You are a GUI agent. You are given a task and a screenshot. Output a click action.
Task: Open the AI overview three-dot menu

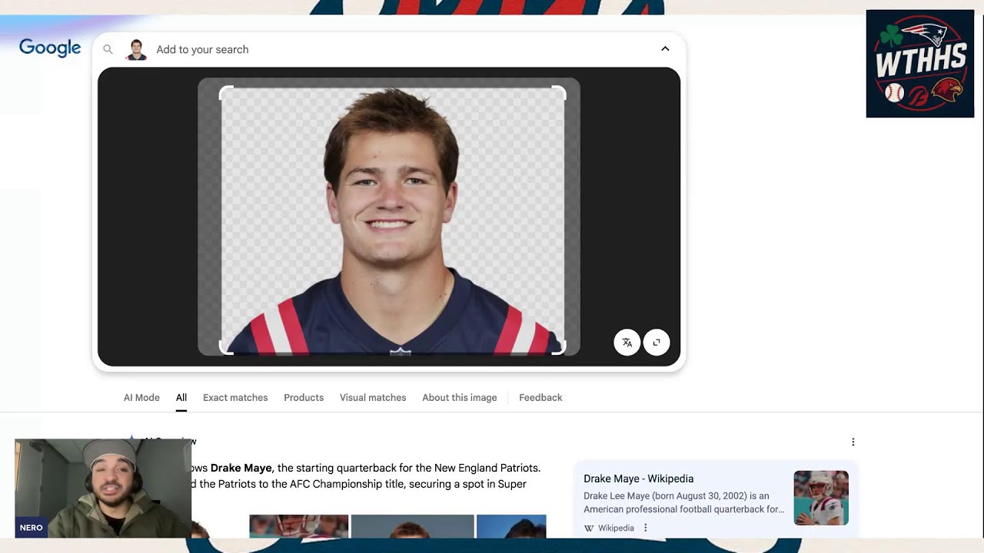(853, 442)
